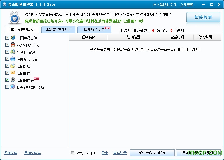
Task: Click 导出 link
Action: [x=105, y=153]
